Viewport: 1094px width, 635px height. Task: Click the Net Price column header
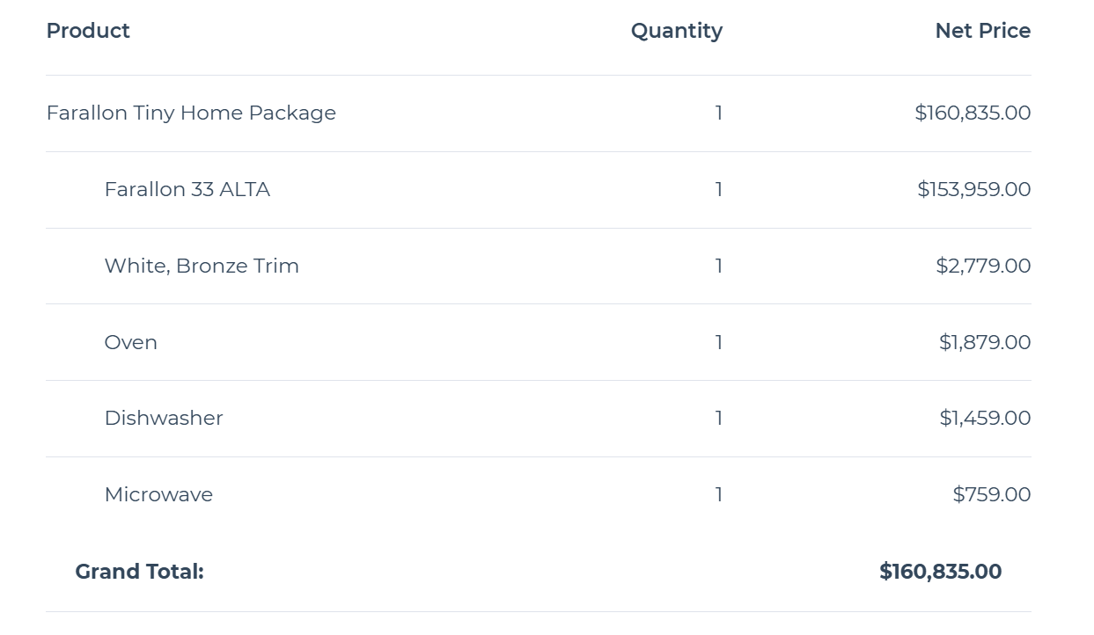(982, 31)
